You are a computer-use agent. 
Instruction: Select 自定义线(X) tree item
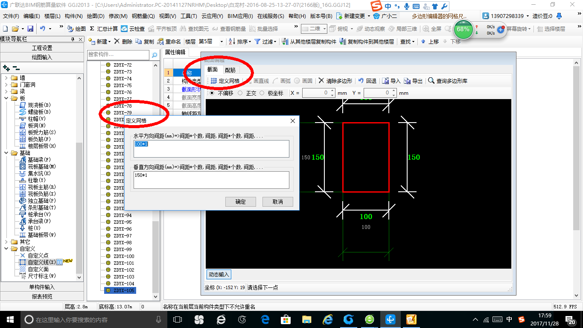tap(41, 262)
